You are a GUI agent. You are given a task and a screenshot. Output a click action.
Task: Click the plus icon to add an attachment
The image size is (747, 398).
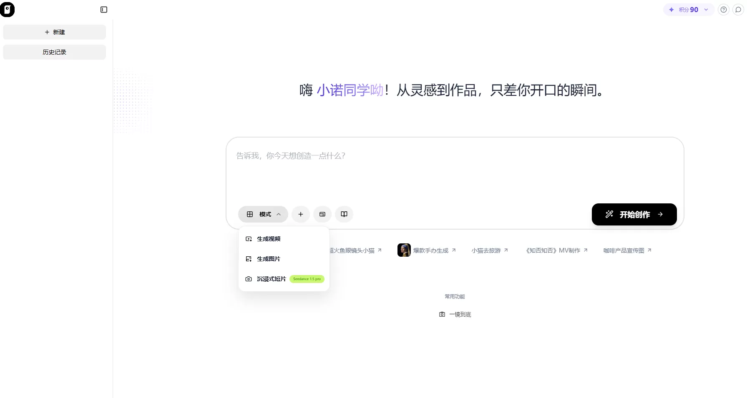(300, 214)
